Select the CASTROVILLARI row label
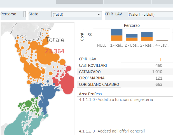Viewport: 173px width, 135px height. coord(93,65)
